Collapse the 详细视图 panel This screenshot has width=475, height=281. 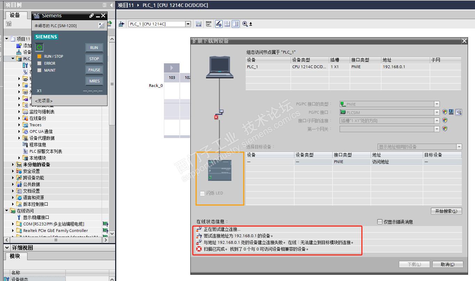(x=8, y=248)
